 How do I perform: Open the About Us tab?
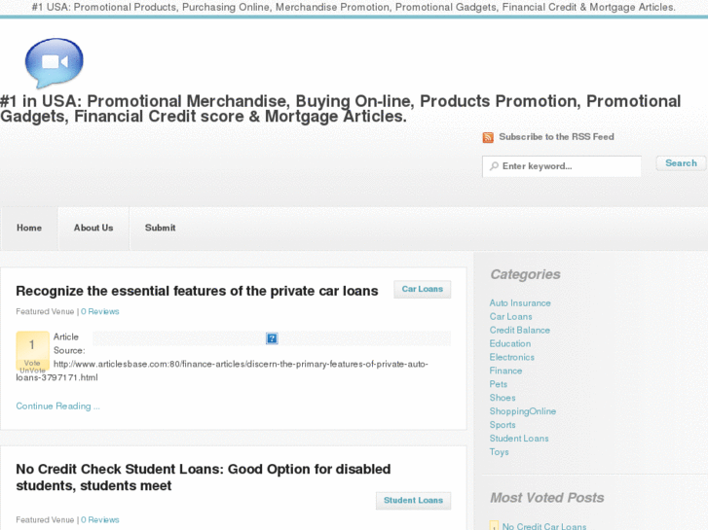pyautogui.click(x=93, y=228)
